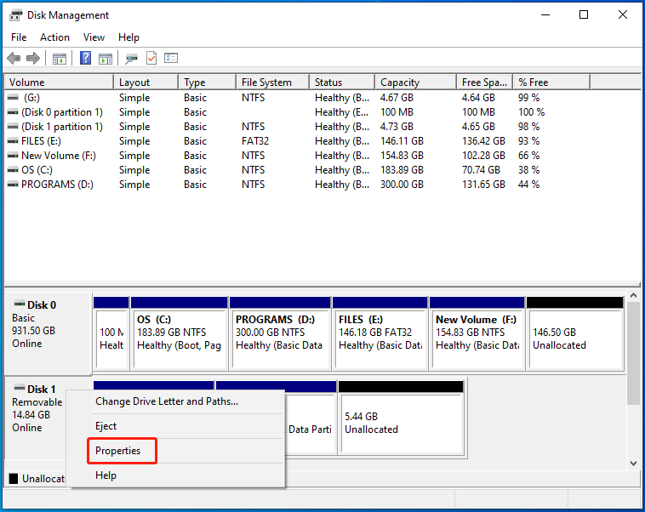Open the Help menu in menu bar
Screen dimensions: 645x512
click(128, 37)
